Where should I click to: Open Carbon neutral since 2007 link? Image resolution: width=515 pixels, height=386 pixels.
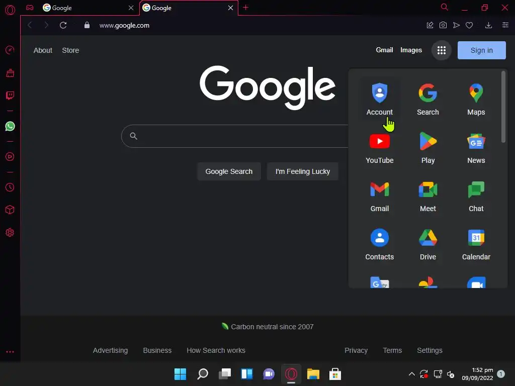pos(268,327)
